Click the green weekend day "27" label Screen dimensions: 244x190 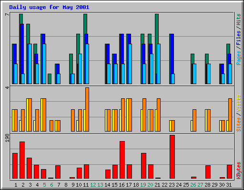tap(200, 185)
